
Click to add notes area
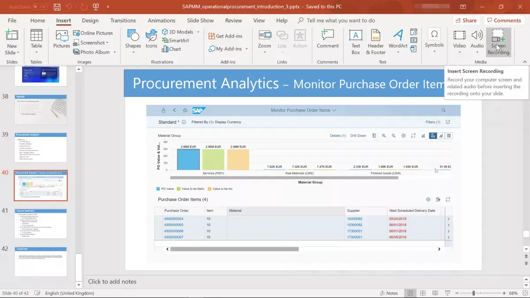pyautogui.click(x=112, y=281)
